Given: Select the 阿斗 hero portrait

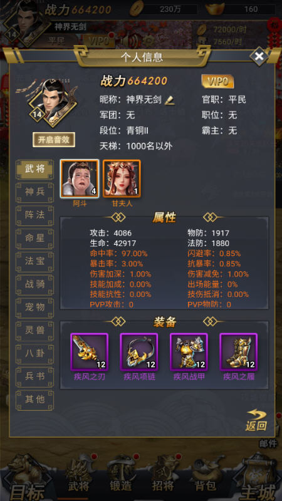Looking at the screenshot, I should coord(80,179).
